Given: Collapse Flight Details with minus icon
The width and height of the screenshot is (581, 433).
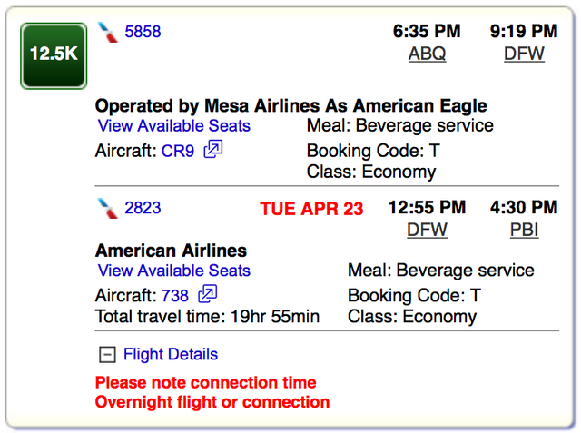Looking at the screenshot, I should (x=107, y=355).
